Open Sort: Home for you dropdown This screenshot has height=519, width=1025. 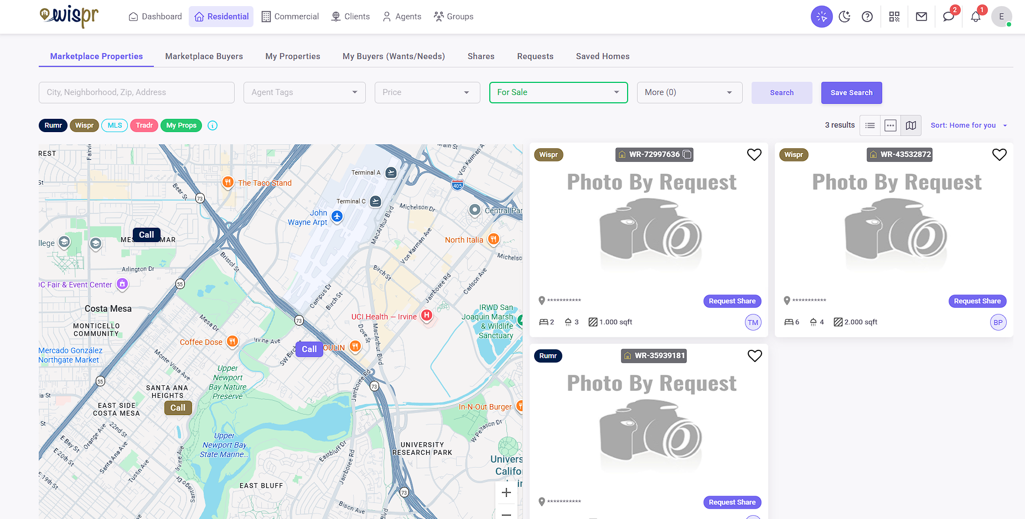pyautogui.click(x=969, y=125)
